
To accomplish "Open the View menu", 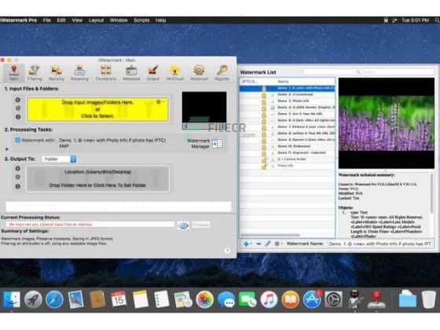I will pos(77,20).
